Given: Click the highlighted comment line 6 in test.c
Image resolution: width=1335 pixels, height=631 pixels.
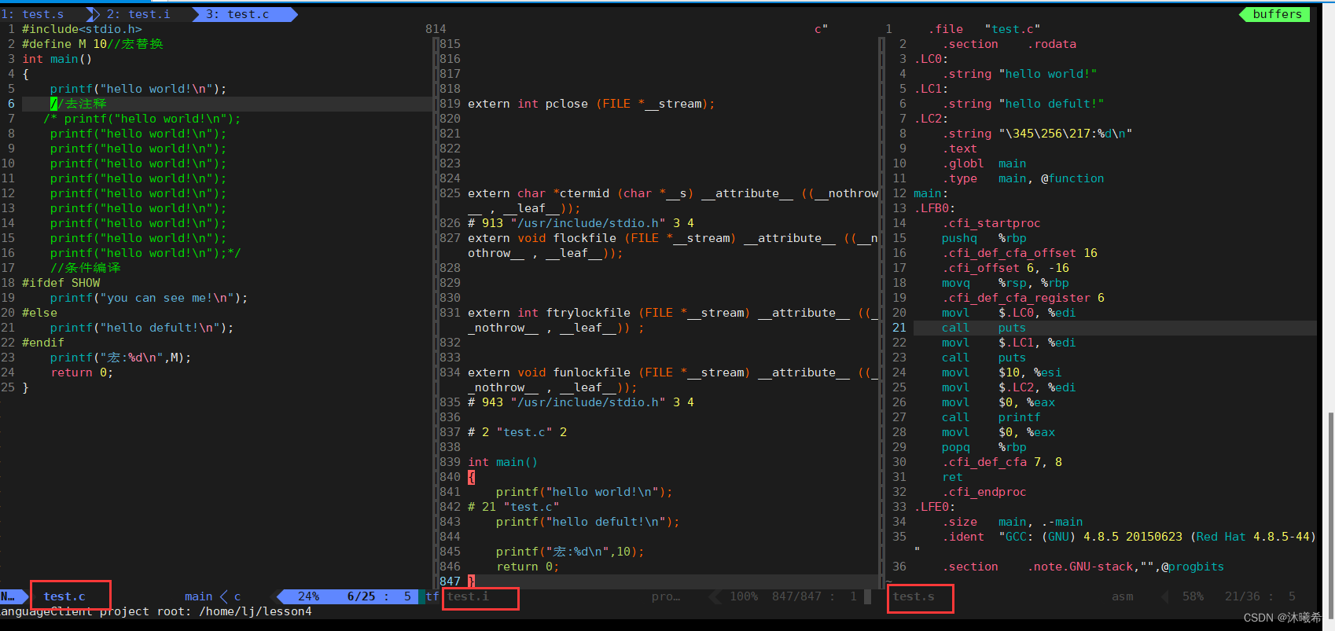Looking at the screenshot, I should coord(78,104).
